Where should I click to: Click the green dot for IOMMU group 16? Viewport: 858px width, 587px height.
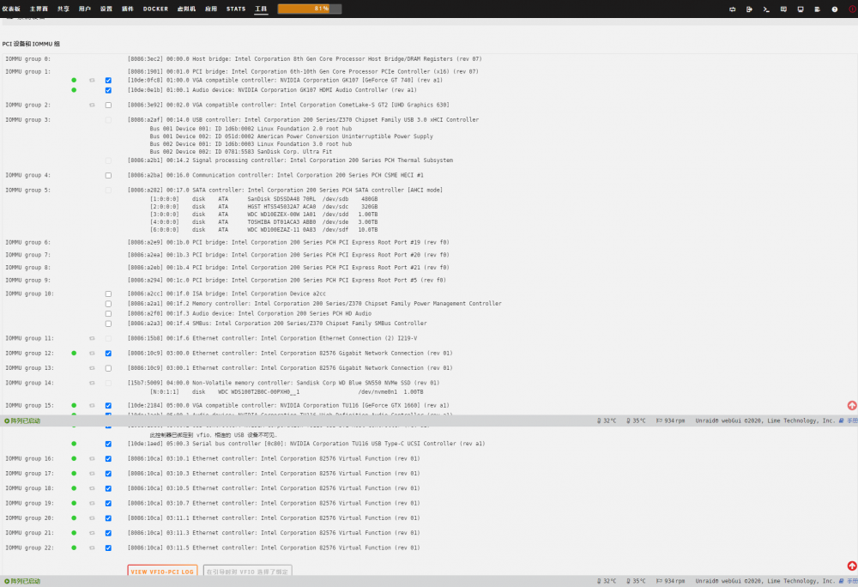click(74, 459)
